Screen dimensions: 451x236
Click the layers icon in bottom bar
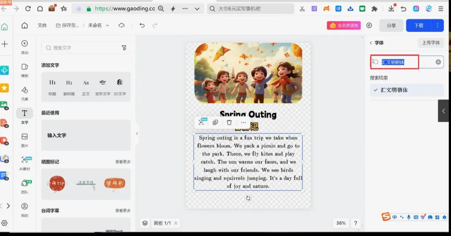144,223
